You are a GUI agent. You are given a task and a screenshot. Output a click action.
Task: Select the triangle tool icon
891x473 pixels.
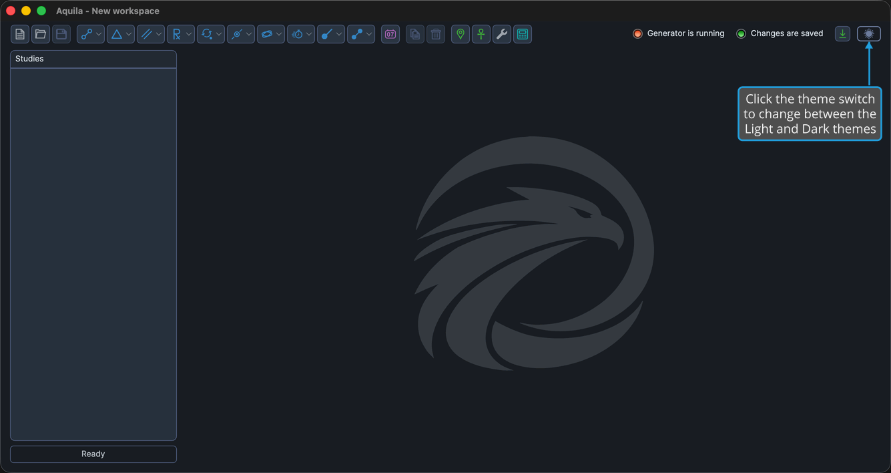pyautogui.click(x=116, y=34)
